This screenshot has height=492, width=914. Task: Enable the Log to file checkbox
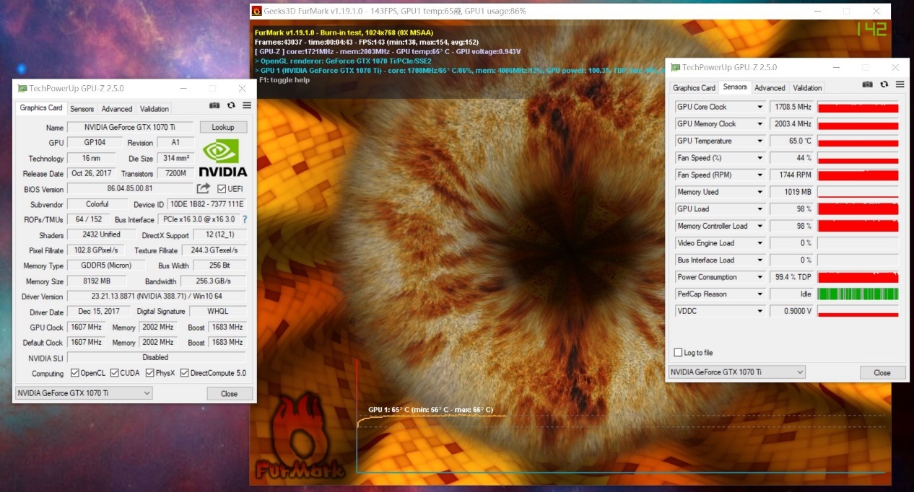(678, 353)
